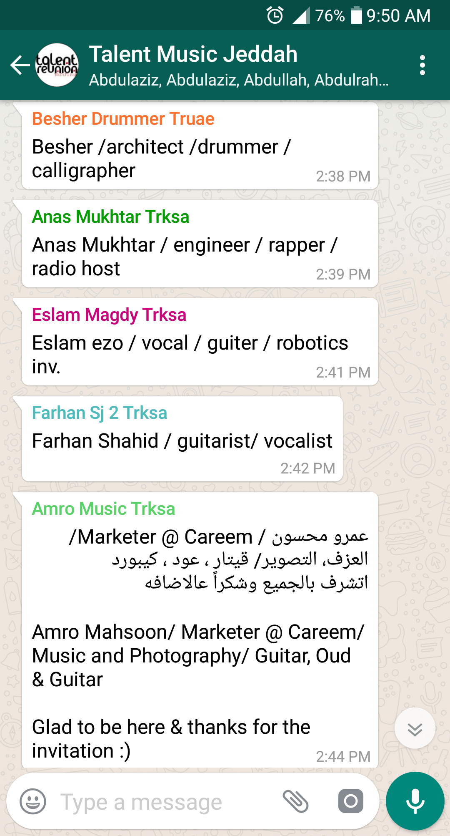Screen dimensions: 450x836
Task: Open the emoji picker smiley icon
Action: 33,801
